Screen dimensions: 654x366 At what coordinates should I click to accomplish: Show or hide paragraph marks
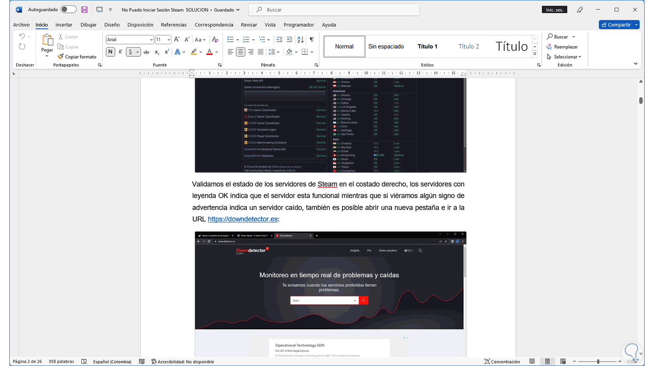(312, 39)
